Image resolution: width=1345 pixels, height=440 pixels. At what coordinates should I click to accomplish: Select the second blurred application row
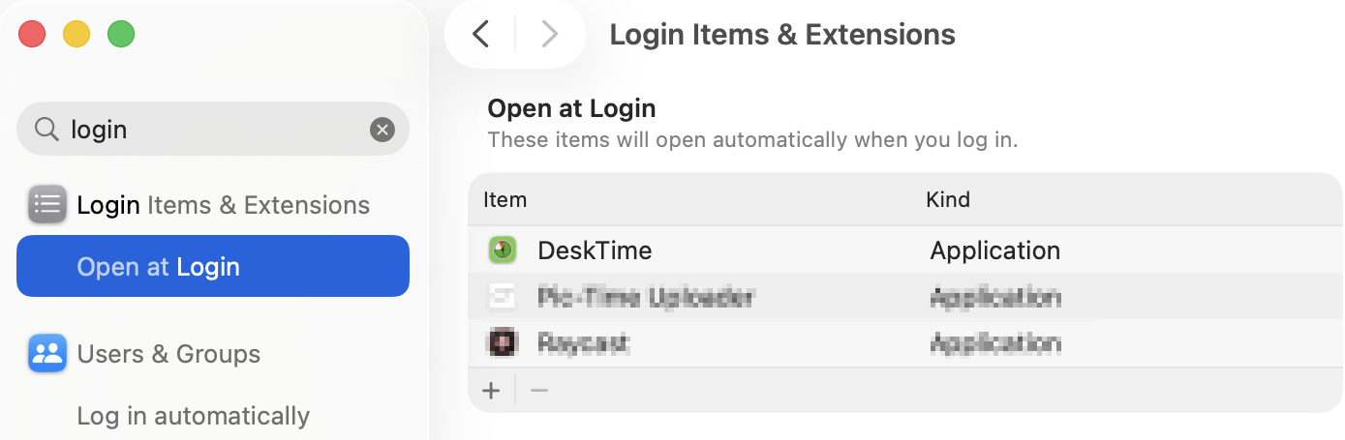(905, 297)
